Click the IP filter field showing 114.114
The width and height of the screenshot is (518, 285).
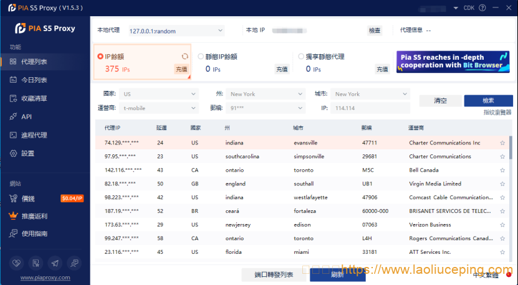tap(370, 108)
